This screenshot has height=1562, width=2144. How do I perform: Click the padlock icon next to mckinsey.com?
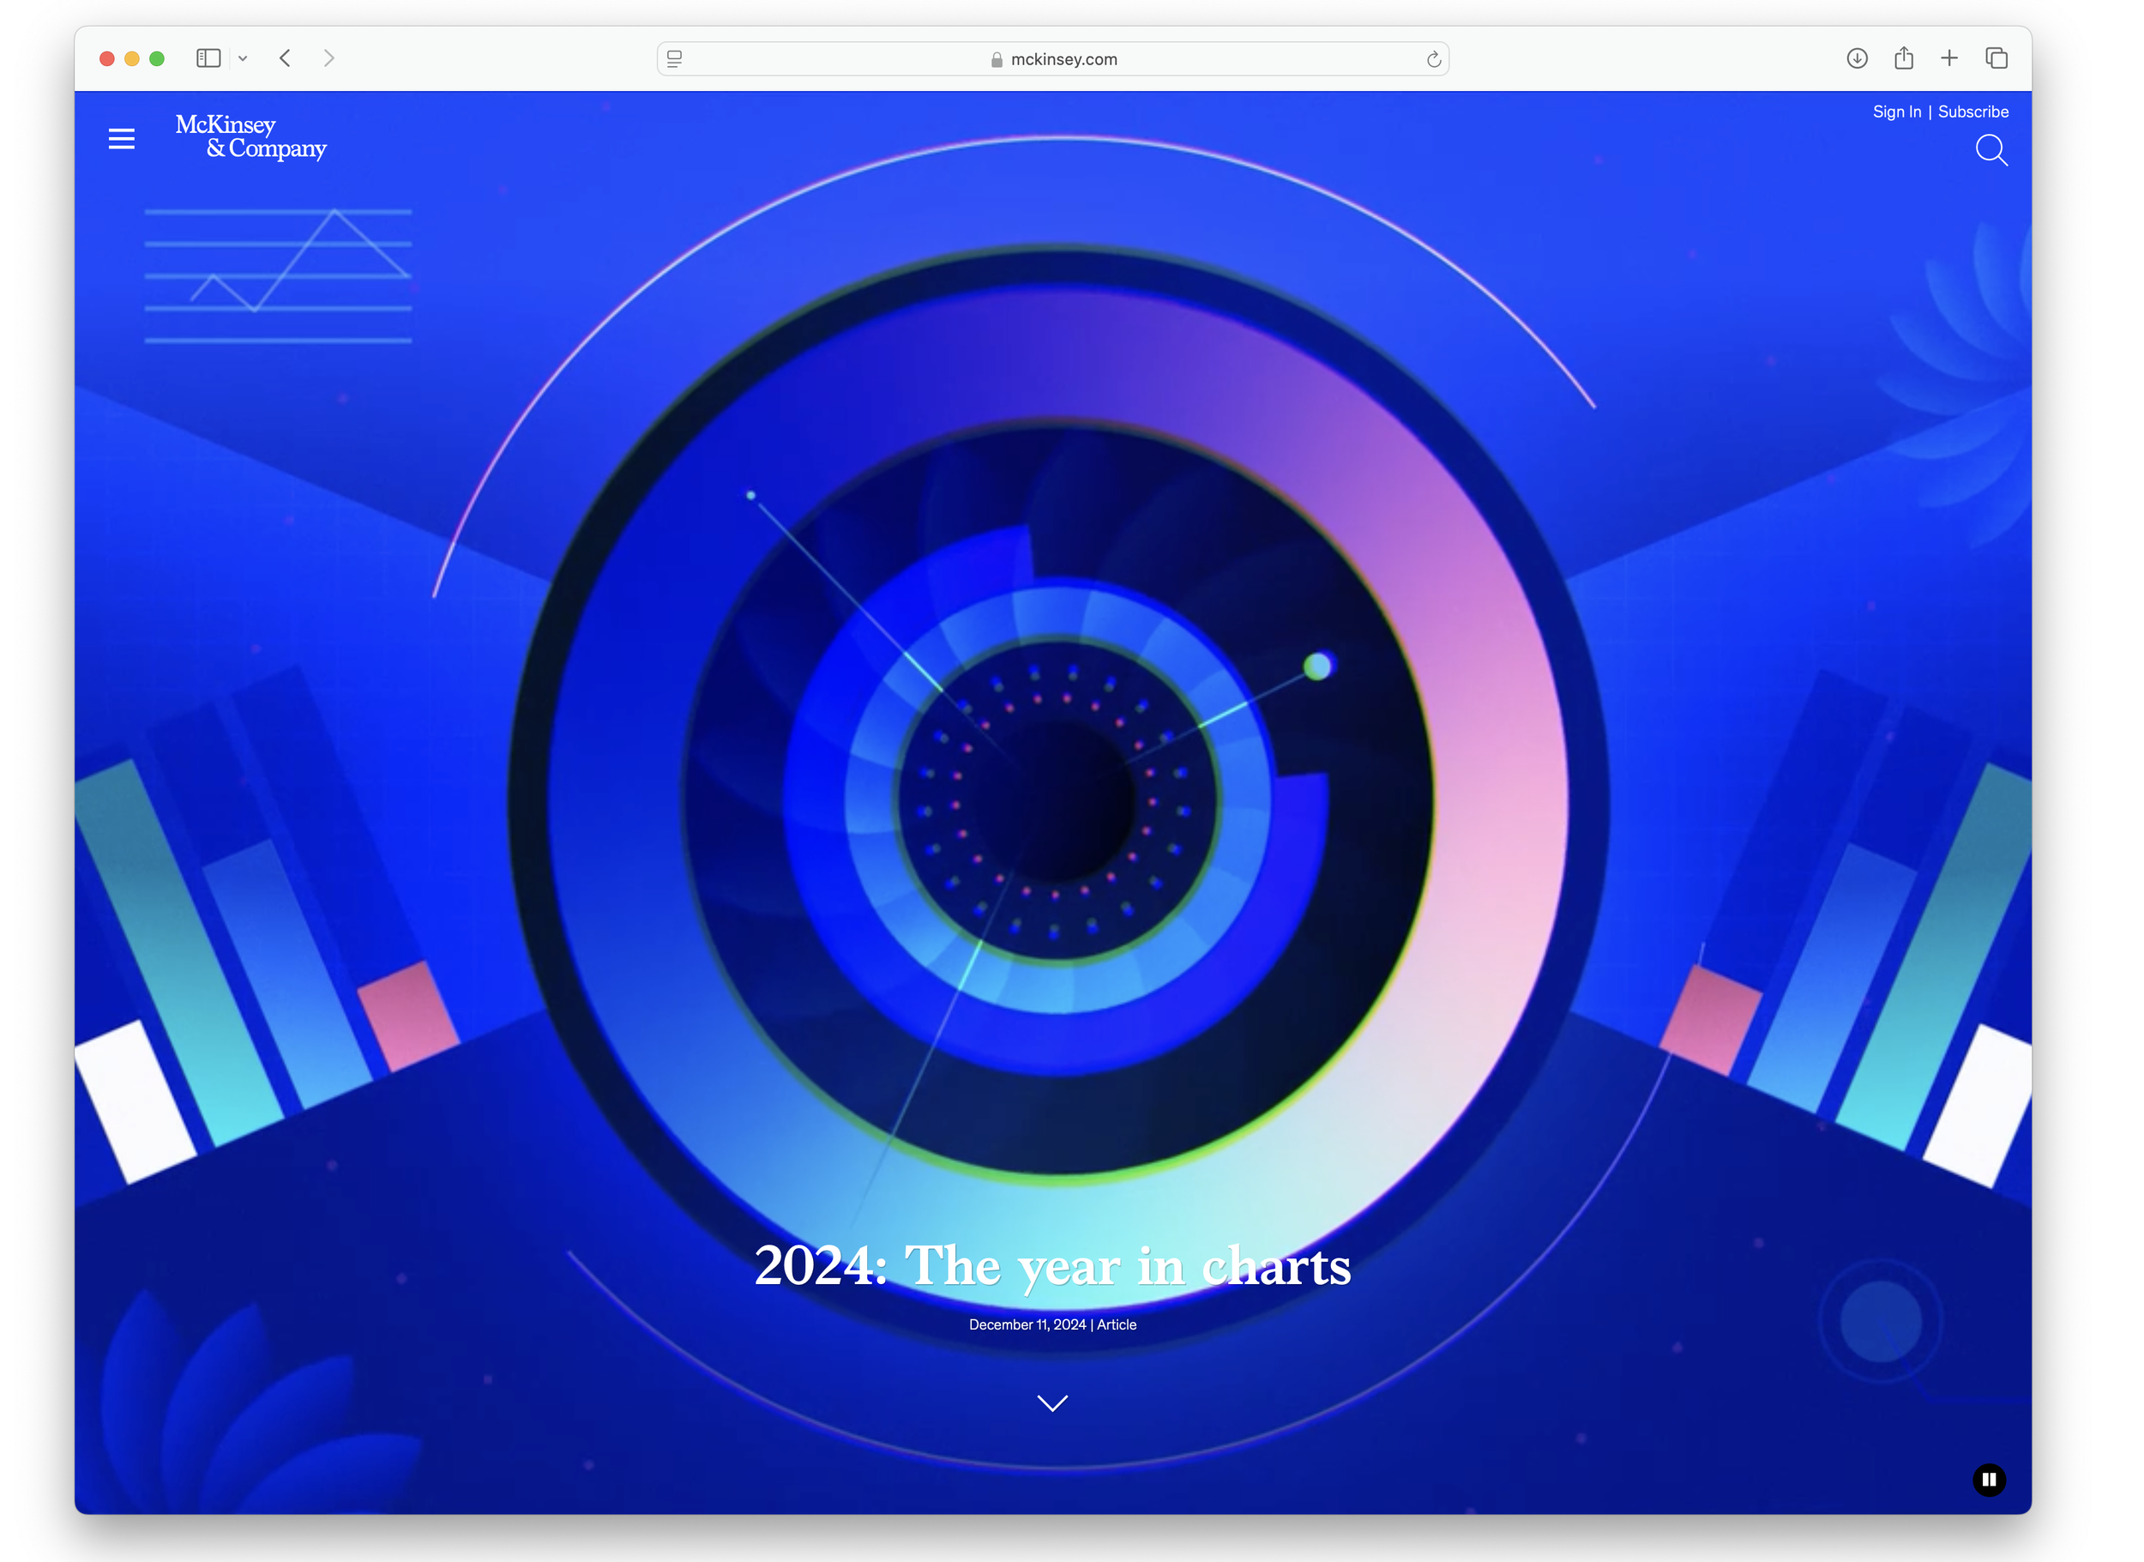pos(994,57)
